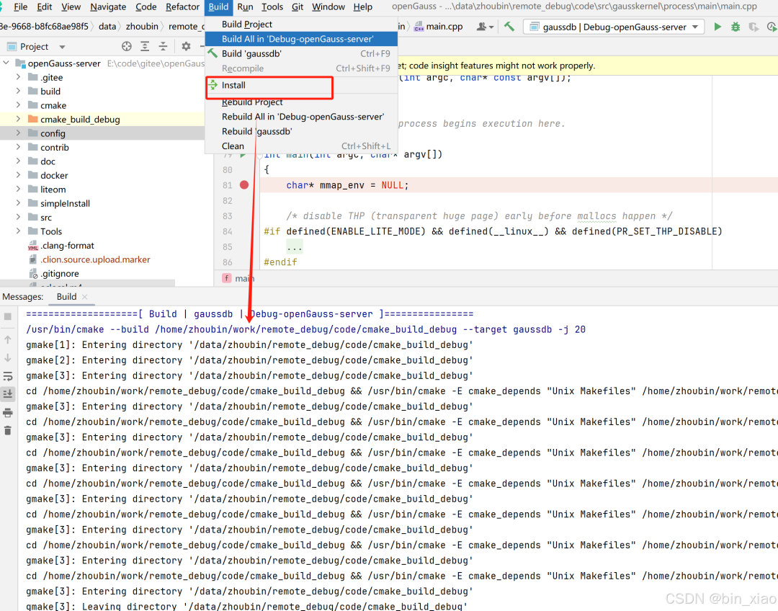
Task: Click the user account icon in toolbar
Action: (485, 27)
